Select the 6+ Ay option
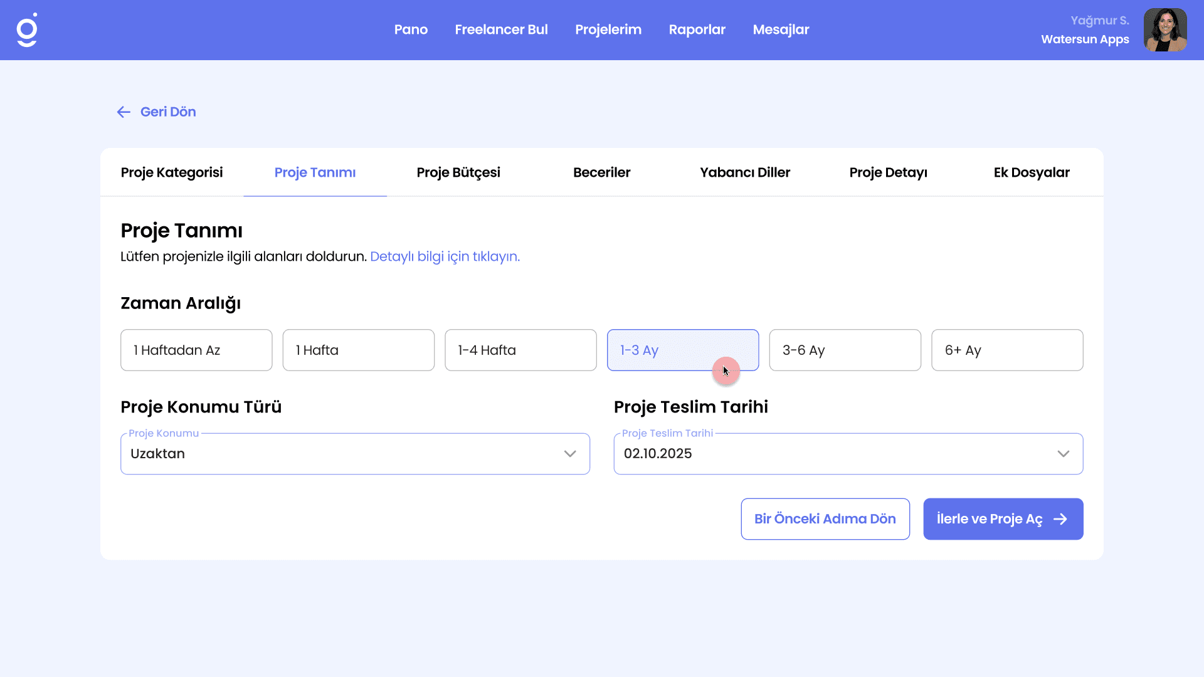 tap(1007, 350)
